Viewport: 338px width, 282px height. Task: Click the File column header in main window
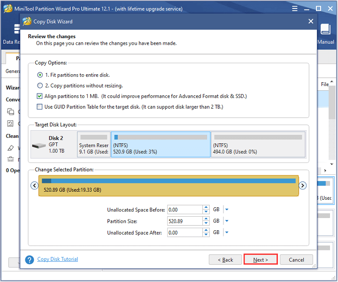coord(324,84)
